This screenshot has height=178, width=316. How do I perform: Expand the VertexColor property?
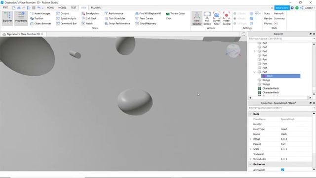tap(250, 159)
